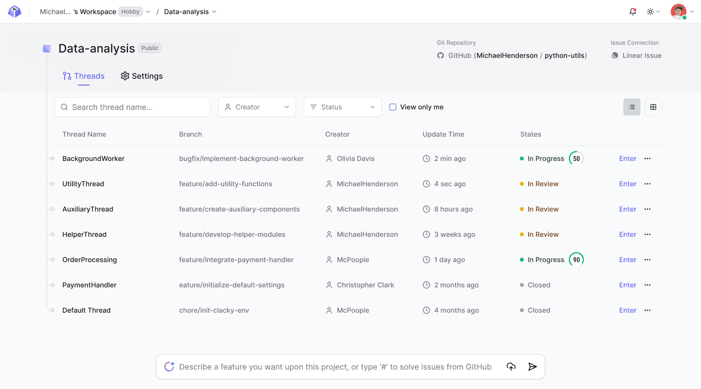
Task: Enter the OrderProcessing thread
Action: pos(627,260)
